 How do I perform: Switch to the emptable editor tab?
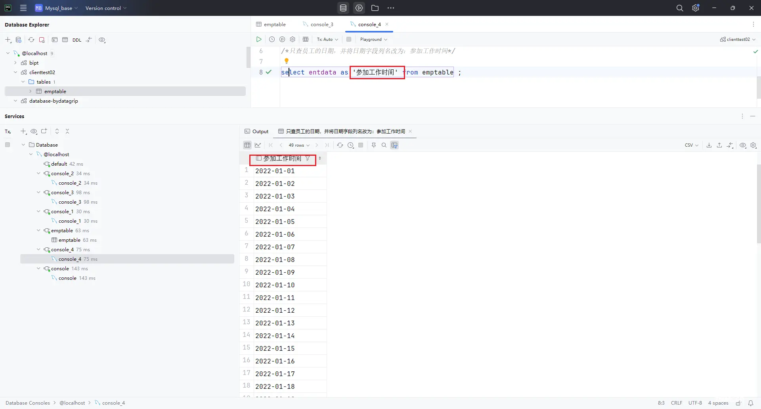coord(271,25)
